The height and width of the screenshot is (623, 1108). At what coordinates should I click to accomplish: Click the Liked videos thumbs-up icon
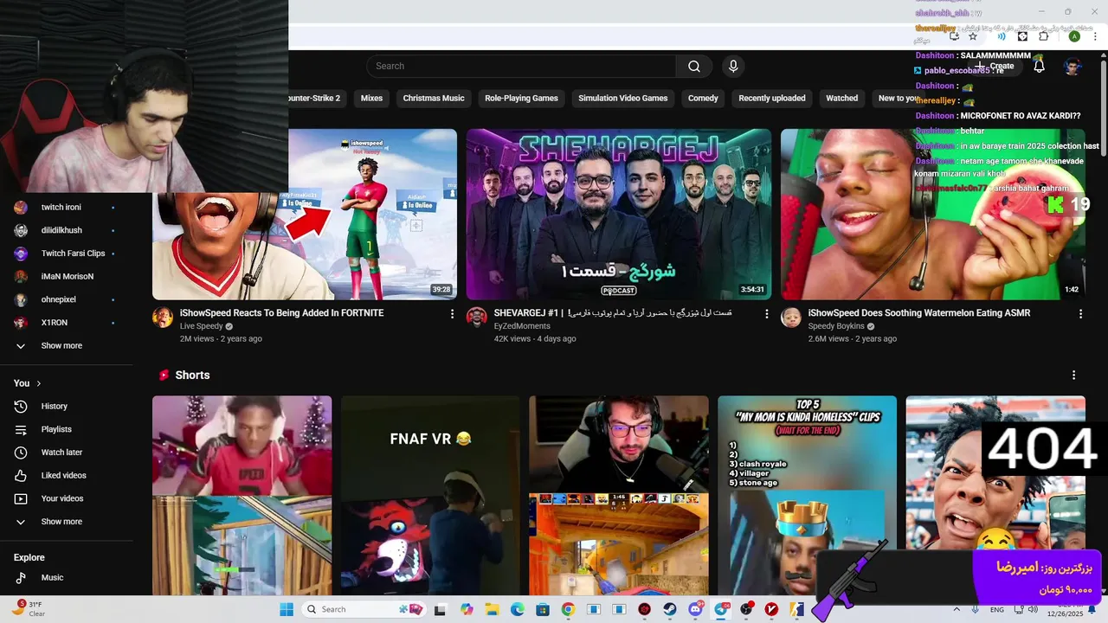[21, 476]
